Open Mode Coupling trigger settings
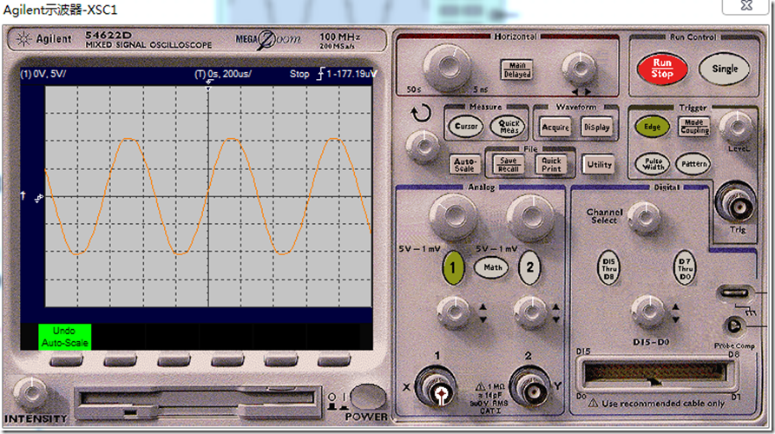 point(694,127)
